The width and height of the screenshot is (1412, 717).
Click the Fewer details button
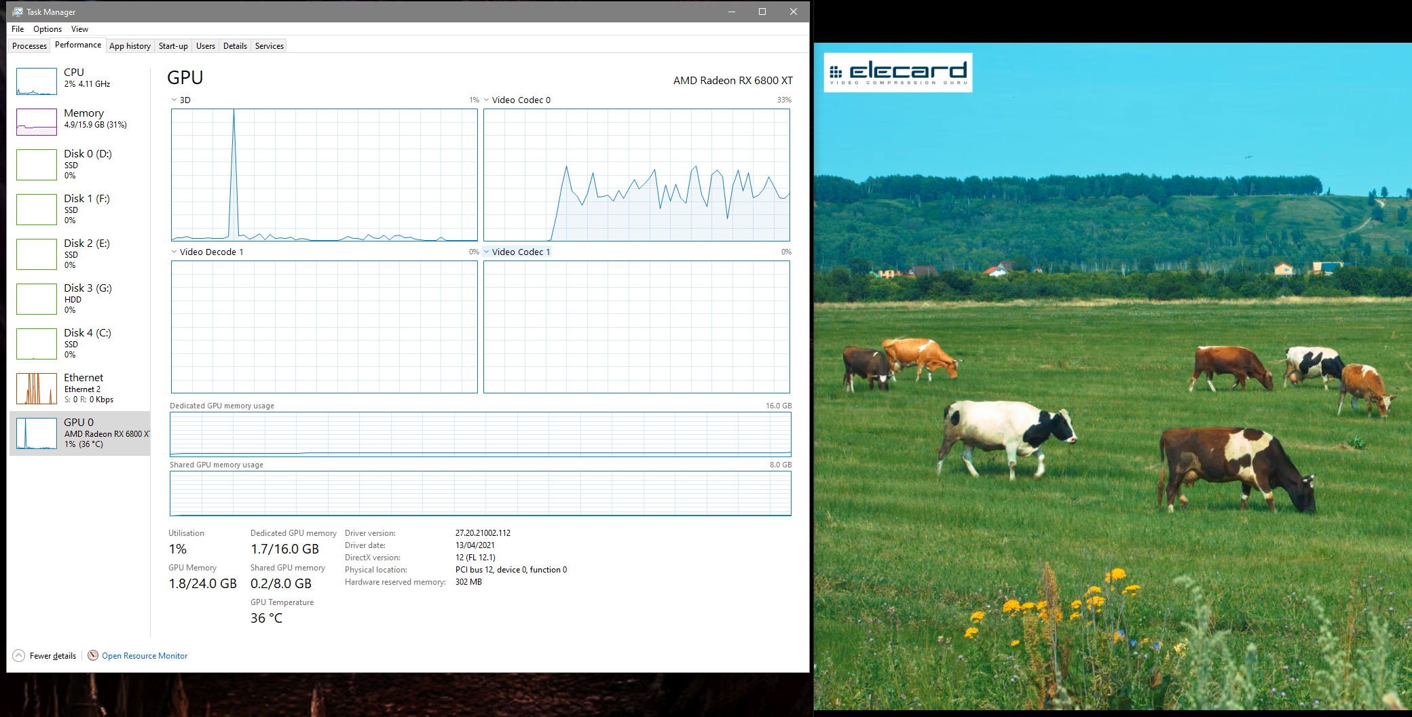45,655
